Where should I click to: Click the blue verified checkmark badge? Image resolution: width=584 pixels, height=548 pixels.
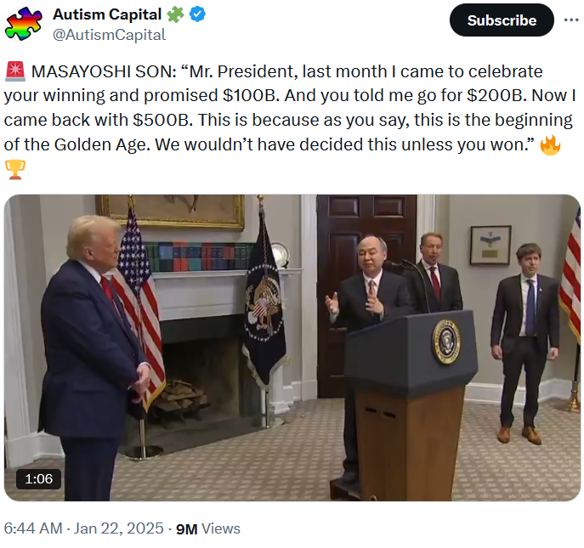coord(197,14)
